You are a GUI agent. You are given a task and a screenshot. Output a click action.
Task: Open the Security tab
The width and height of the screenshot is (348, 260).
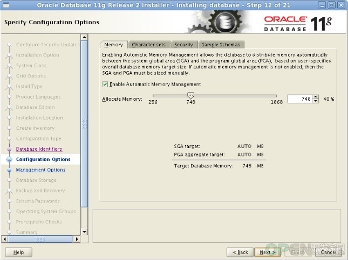coord(183,45)
